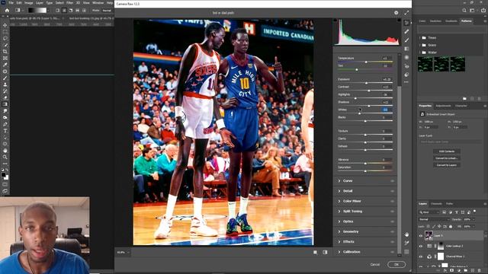Switch to the Channels tab
This screenshot has height=274, width=488.
(x=436, y=204)
